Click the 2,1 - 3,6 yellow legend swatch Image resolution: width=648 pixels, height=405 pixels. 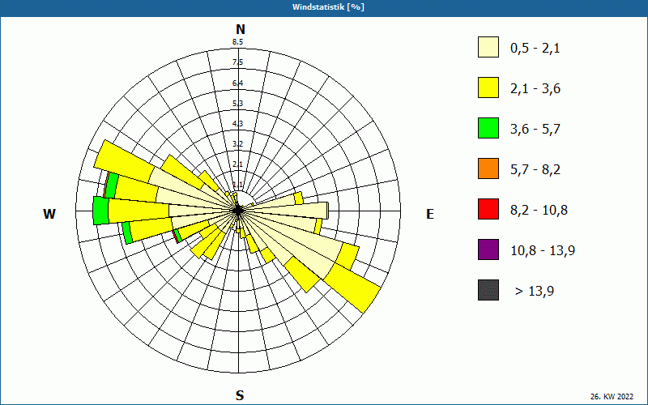pyautogui.click(x=488, y=87)
